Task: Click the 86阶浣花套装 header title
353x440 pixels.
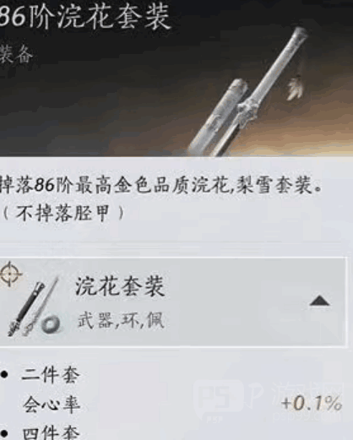Action: click(x=85, y=16)
